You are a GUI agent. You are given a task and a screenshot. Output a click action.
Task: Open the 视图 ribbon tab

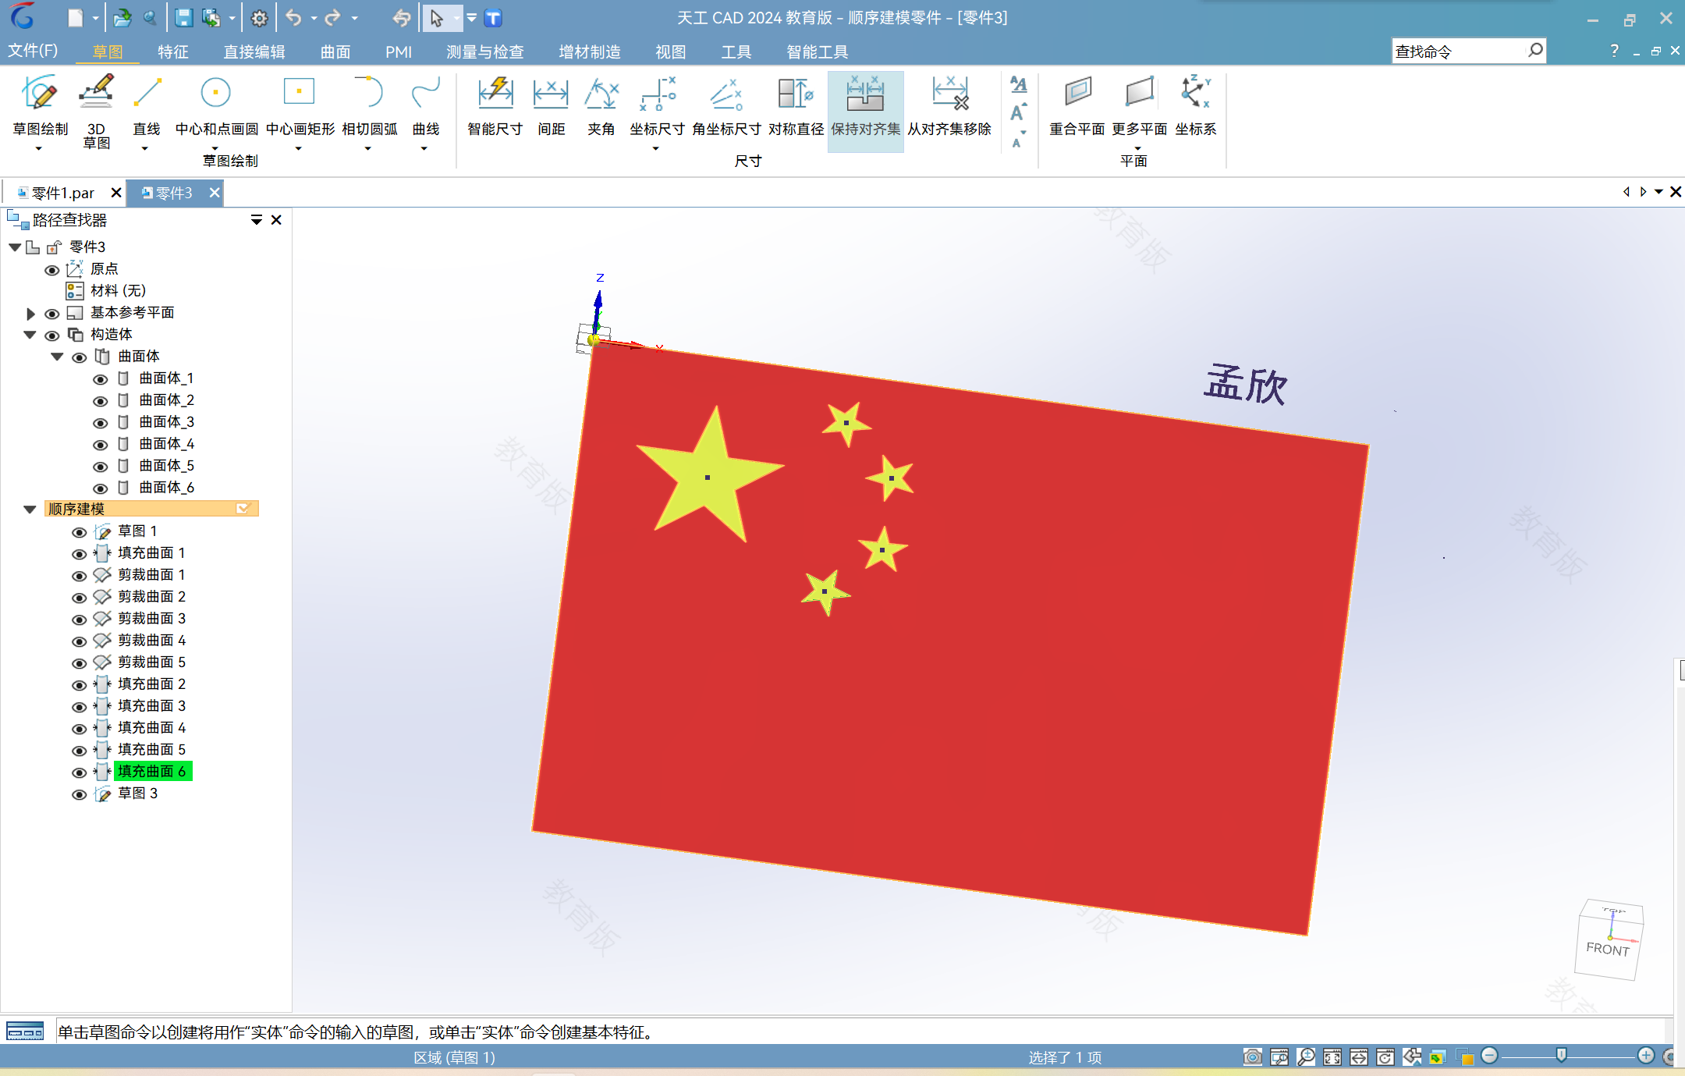tap(670, 51)
